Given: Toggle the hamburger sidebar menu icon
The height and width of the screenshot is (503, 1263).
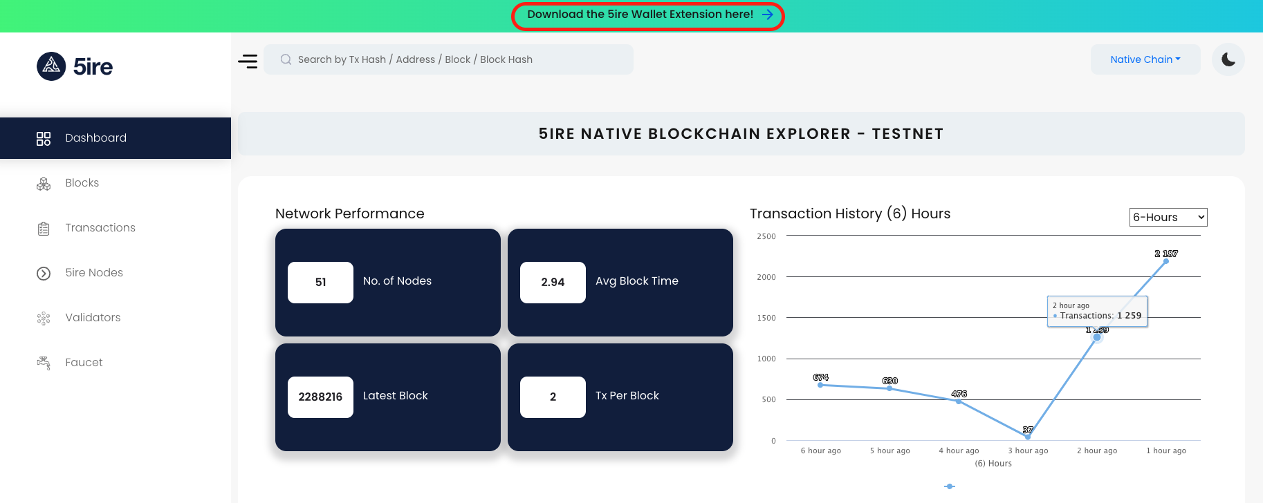Looking at the screenshot, I should point(248,61).
